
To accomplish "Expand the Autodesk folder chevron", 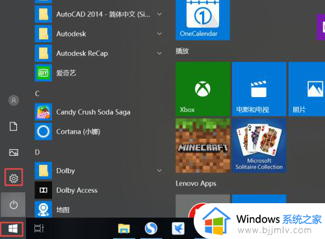I will pos(159,34).
